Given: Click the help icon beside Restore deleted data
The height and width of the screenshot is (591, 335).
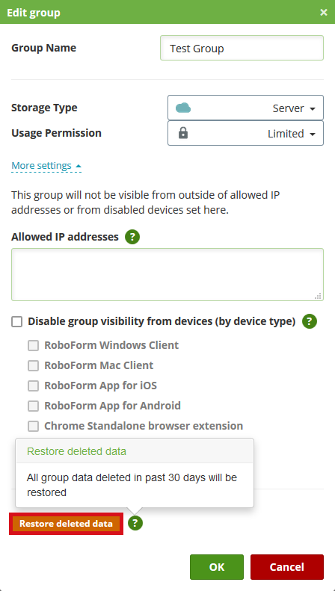Looking at the screenshot, I should (x=135, y=523).
